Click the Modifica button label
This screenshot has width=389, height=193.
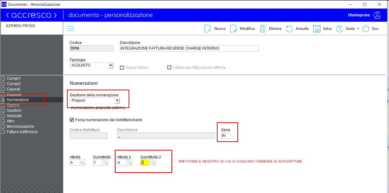tap(247, 29)
